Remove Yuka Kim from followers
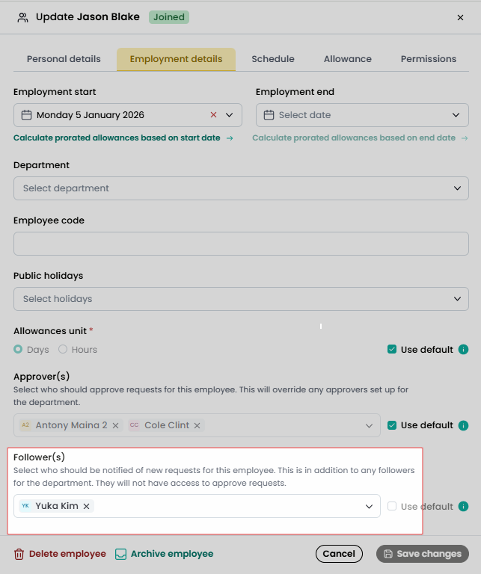 [87, 506]
